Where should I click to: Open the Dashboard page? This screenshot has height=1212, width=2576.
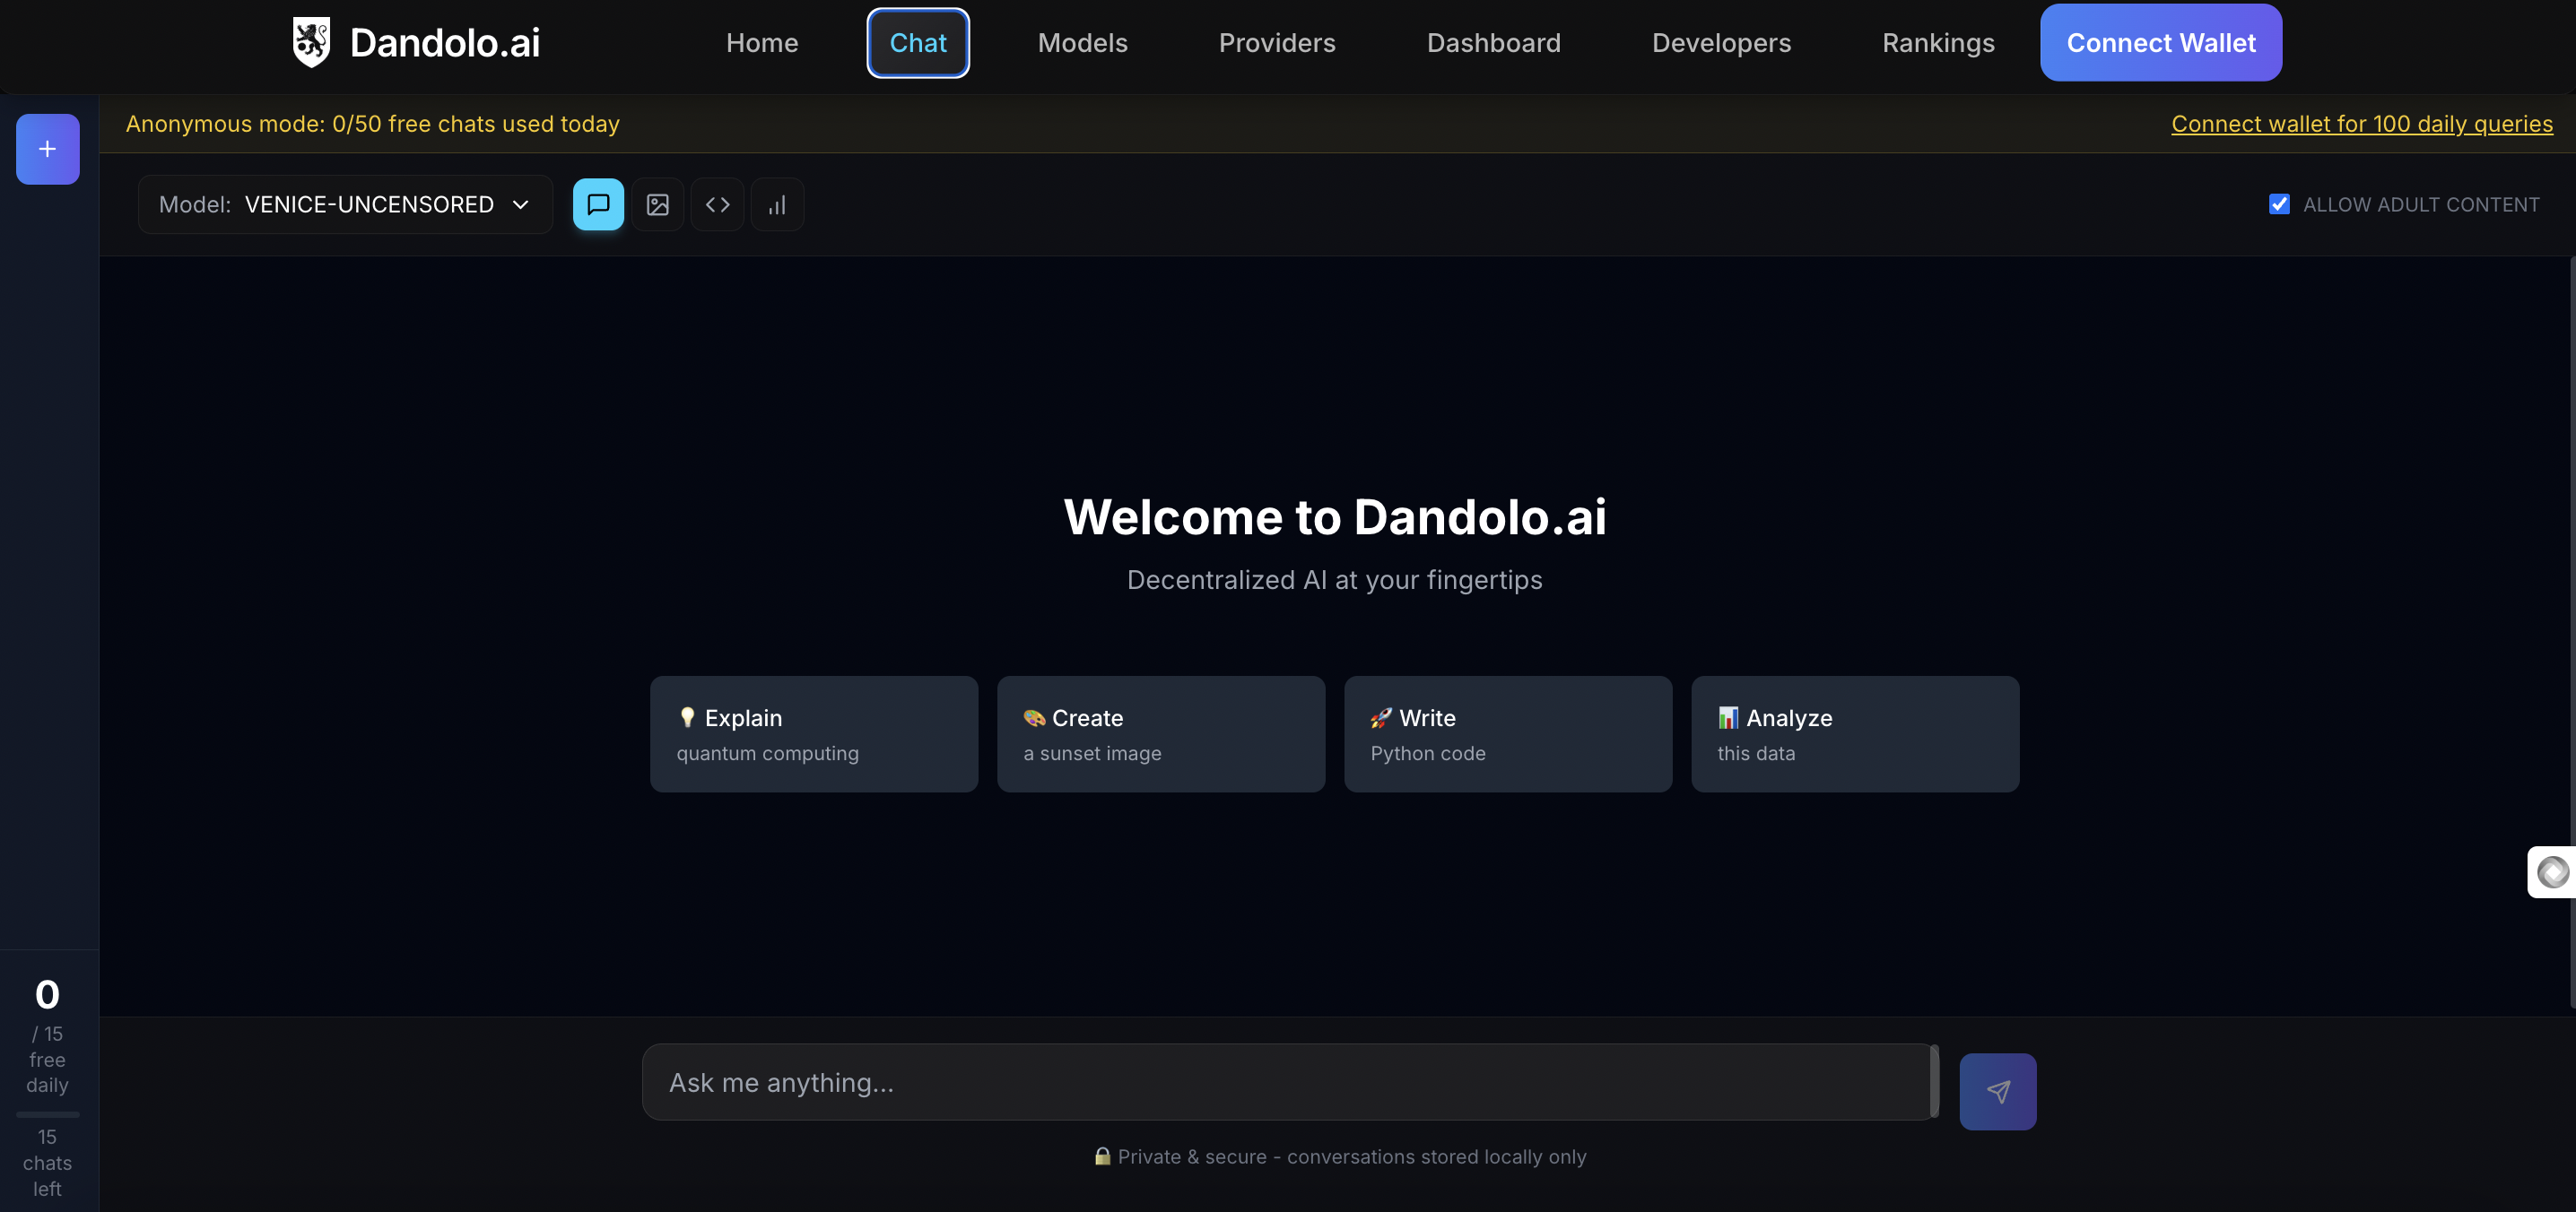point(1493,43)
